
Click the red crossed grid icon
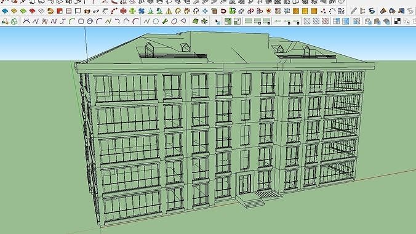[x=325, y=22]
